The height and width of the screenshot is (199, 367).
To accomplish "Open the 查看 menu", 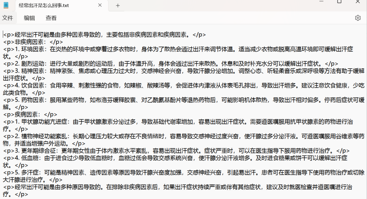I will (51, 18).
